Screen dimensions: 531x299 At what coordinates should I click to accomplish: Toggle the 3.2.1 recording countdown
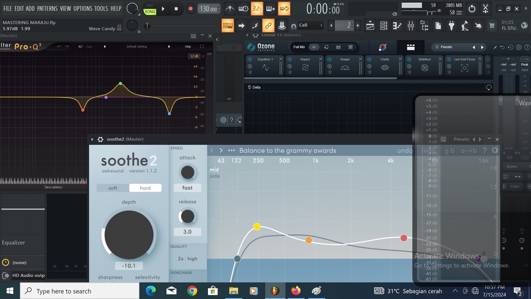click(x=257, y=9)
